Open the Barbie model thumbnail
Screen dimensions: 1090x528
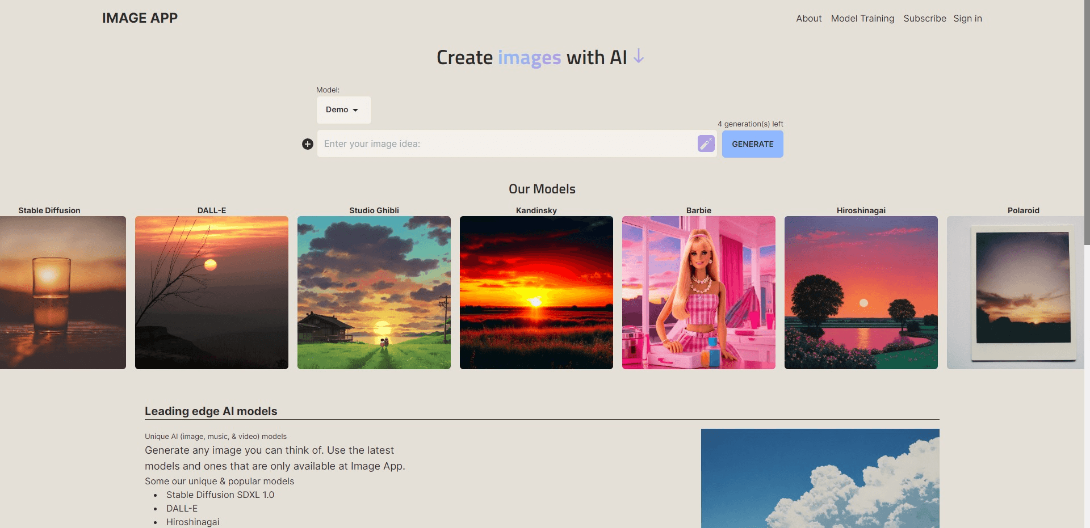point(698,293)
